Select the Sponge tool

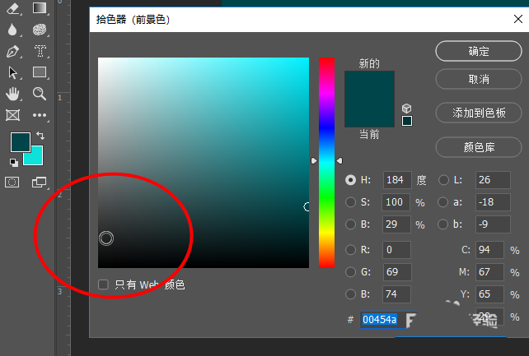[x=40, y=30]
